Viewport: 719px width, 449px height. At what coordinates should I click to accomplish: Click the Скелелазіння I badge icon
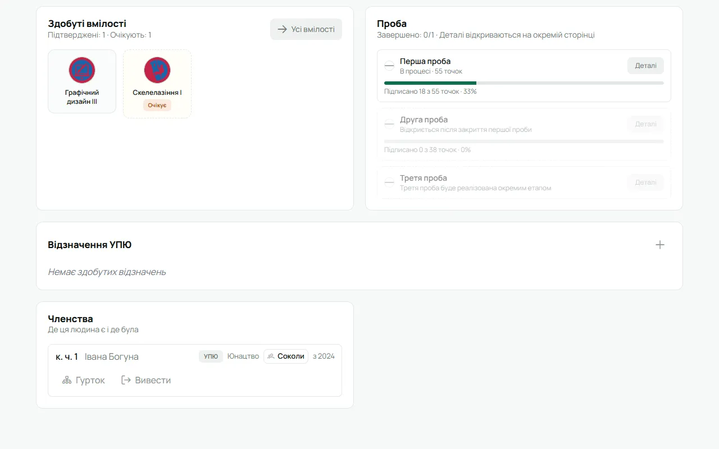pyautogui.click(x=157, y=70)
